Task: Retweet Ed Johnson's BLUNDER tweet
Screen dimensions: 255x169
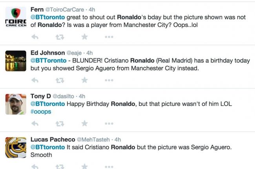Action: (60, 80)
